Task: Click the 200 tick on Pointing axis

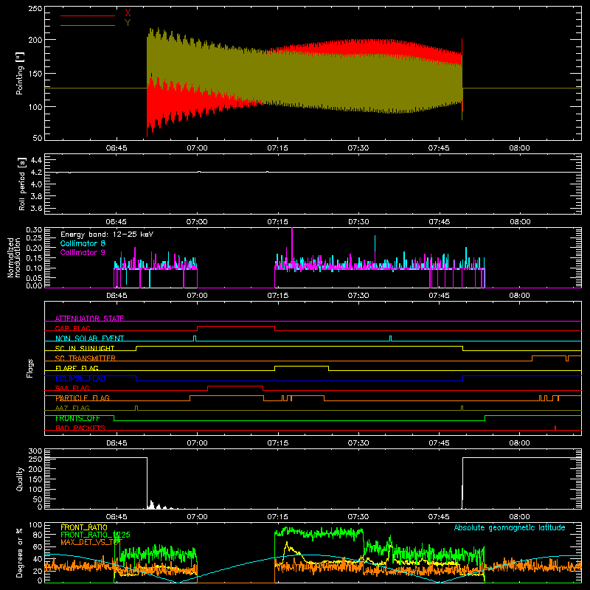Action: pyautogui.click(x=35, y=40)
